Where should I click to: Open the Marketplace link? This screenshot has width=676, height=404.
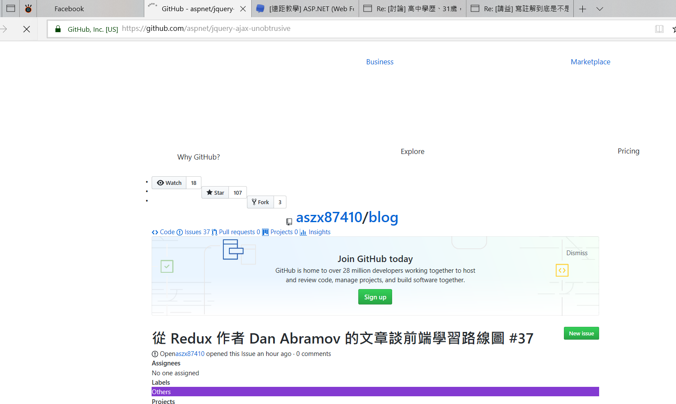point(591,62)
